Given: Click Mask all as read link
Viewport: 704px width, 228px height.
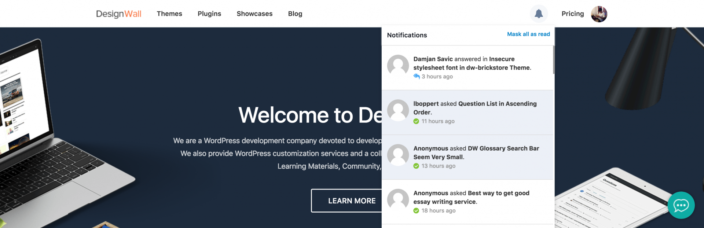Looking at the screenshot, I should pos(528,34).
